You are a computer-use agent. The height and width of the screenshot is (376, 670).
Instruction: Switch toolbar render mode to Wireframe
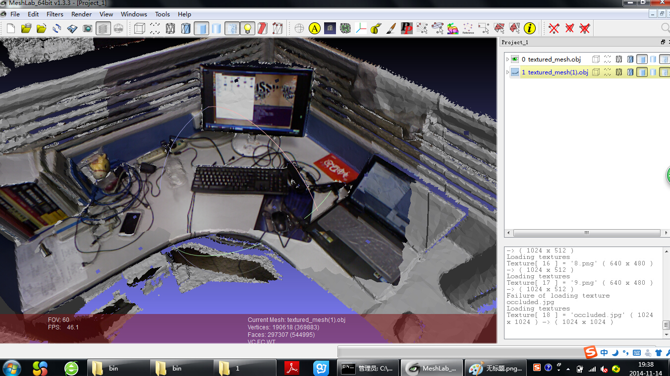(170, 28)
